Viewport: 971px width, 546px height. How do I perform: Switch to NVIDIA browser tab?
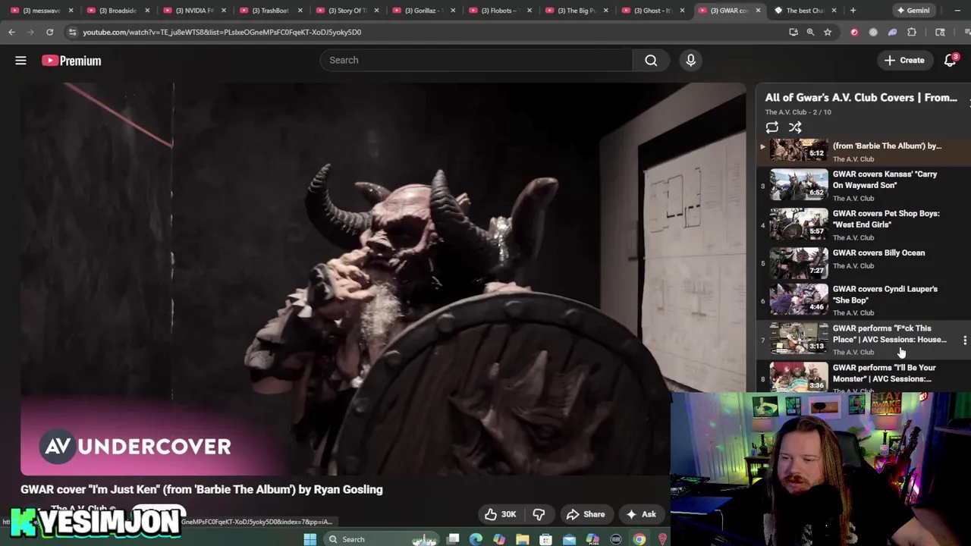pyautogui.click(x=194, y=11)
